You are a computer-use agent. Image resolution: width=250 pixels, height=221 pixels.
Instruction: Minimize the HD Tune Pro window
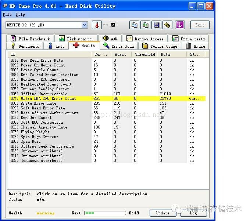(x=192, y=6)
